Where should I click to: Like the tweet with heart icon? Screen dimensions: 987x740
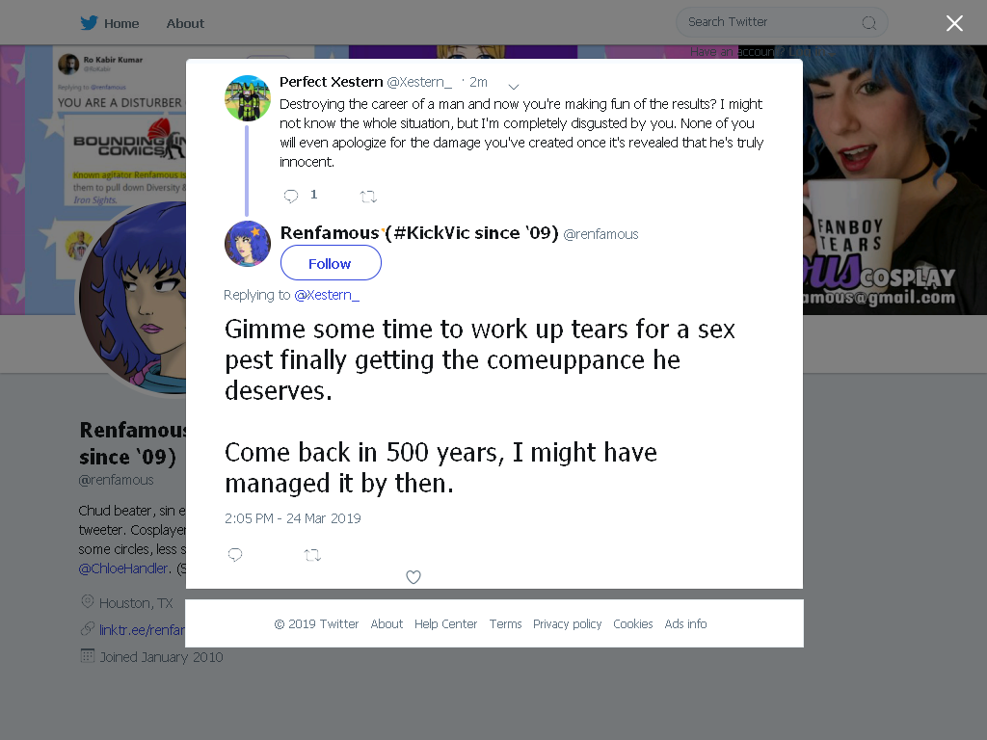click(x=413, y=577)
